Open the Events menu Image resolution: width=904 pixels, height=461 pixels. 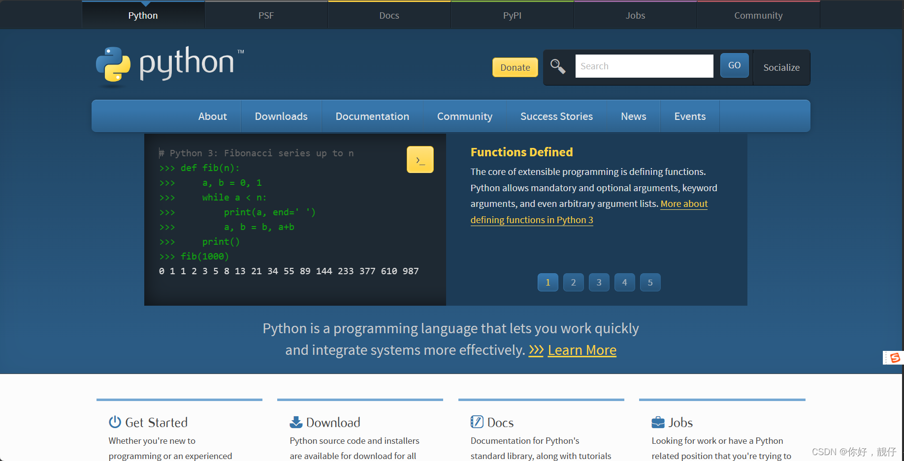coord(690,116)
